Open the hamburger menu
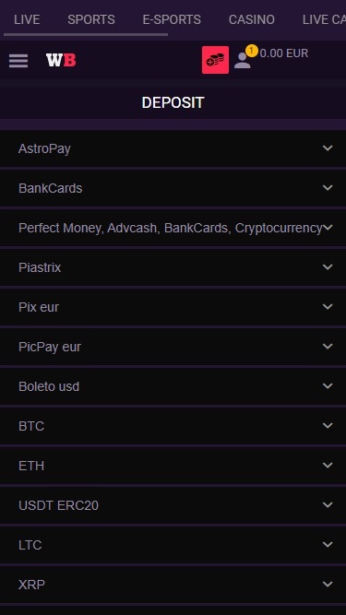Screen dimensions: 346x615 [18, 61]
